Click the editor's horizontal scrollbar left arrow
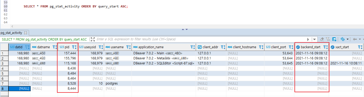Viewport: 364px width, 97px height. [12, 27]
